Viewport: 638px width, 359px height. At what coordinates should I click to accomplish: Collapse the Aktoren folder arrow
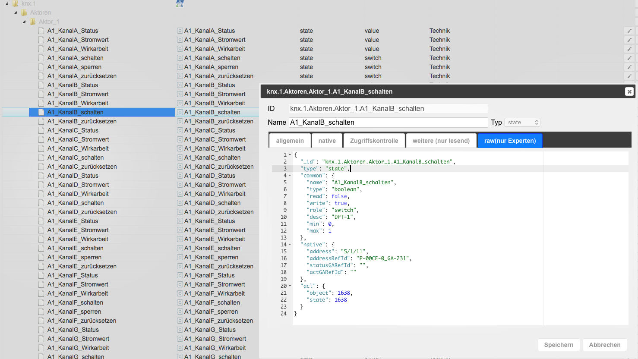(16, 13)
